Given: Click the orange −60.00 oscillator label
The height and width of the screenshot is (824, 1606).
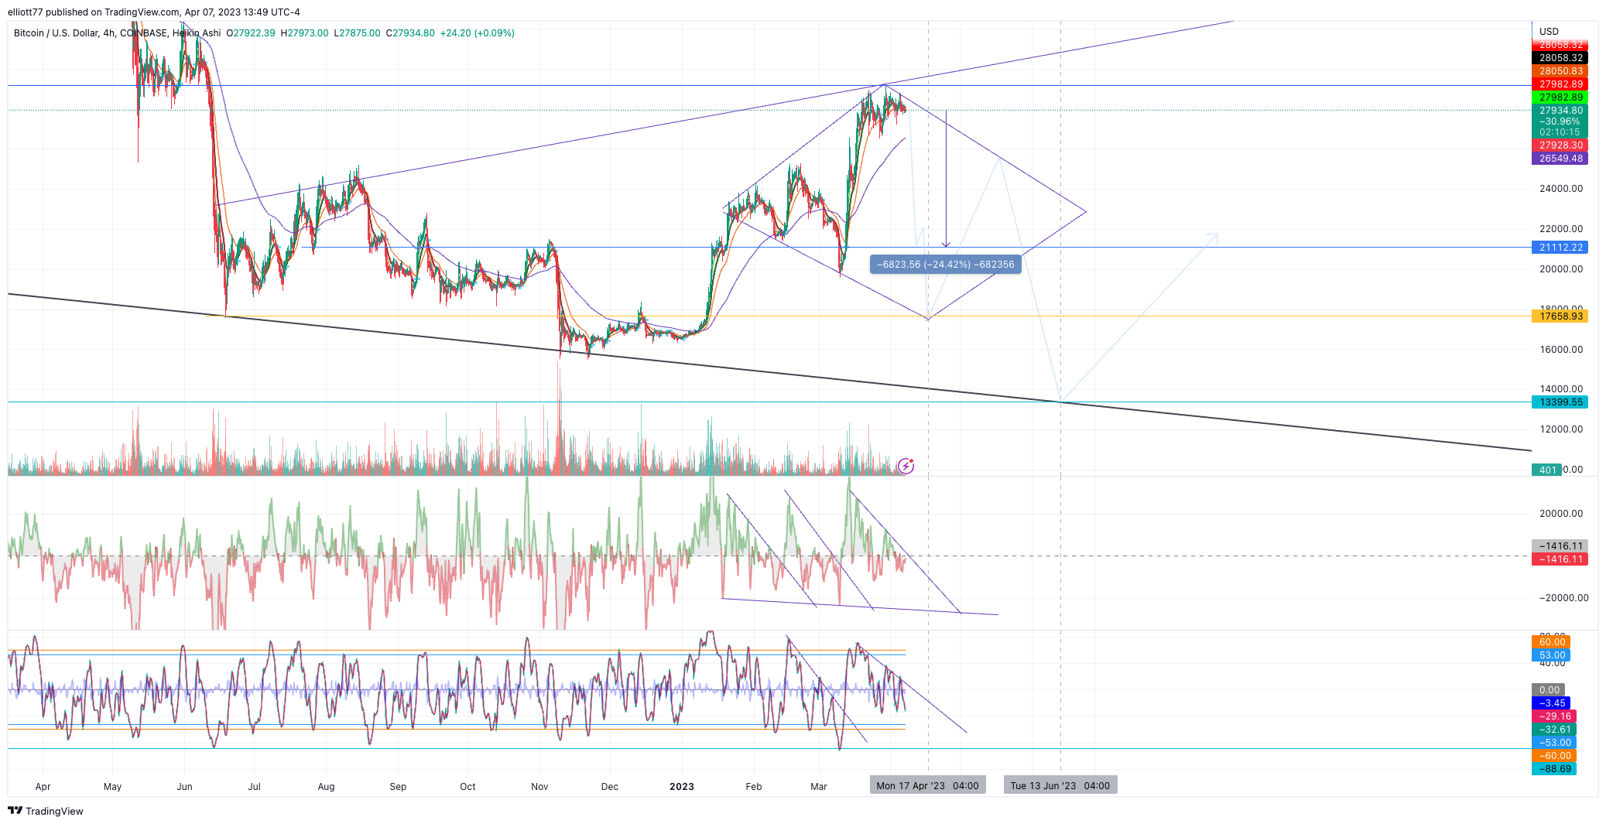Looking at the screenshot, I should click(1554, 756).
